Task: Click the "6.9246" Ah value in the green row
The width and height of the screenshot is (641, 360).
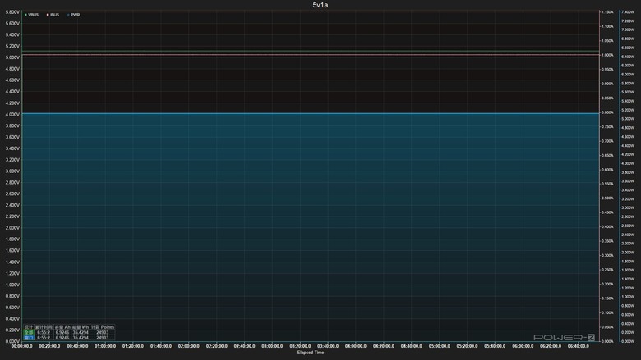Action: tap(62, 332)
